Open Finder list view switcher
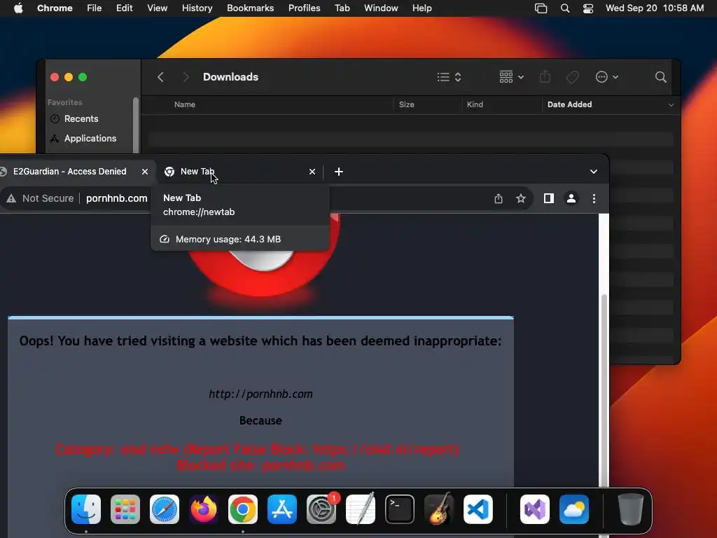717x538 pixels. pos(449,77)
